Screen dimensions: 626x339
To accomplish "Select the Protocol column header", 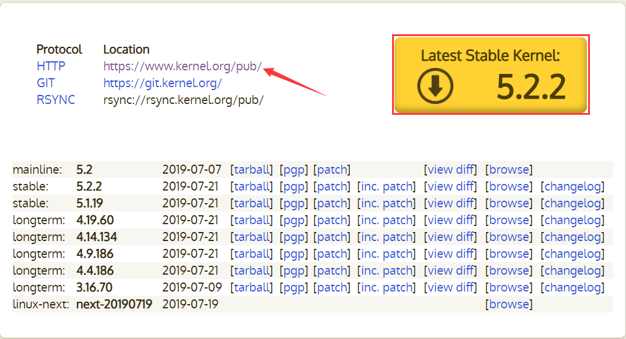I will (x=59, y=49).
